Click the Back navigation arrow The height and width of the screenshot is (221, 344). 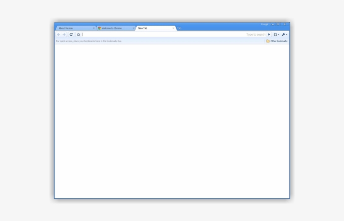pyautogui.click(x=58, y=34)
